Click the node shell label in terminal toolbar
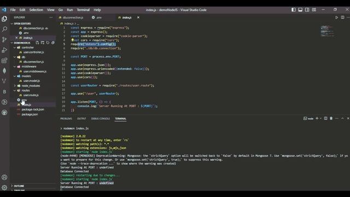 point(308,118)
